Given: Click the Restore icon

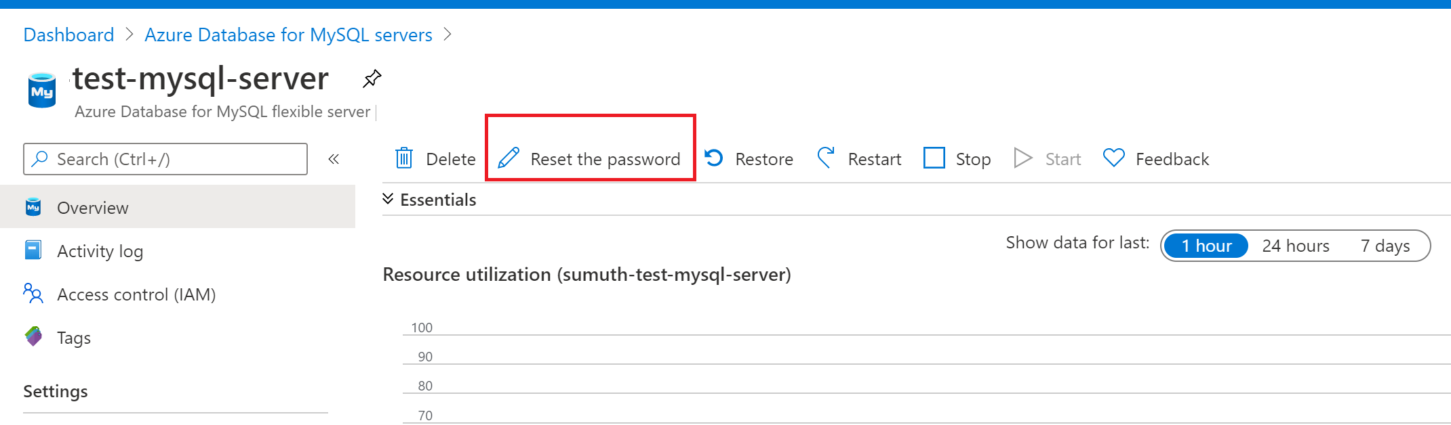Looking at the screenshot, I should pyautogui.click(x=714, y=158).
